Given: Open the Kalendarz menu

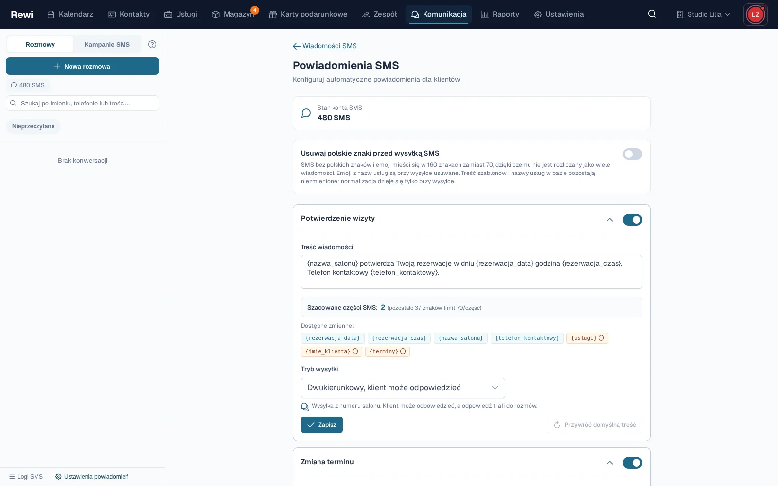Looking at the screenshot, I should pos(70,15).
